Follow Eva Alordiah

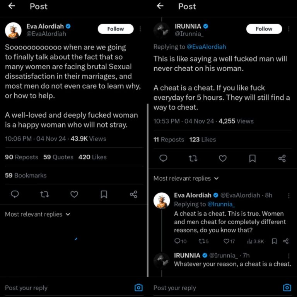pos(115,29)
